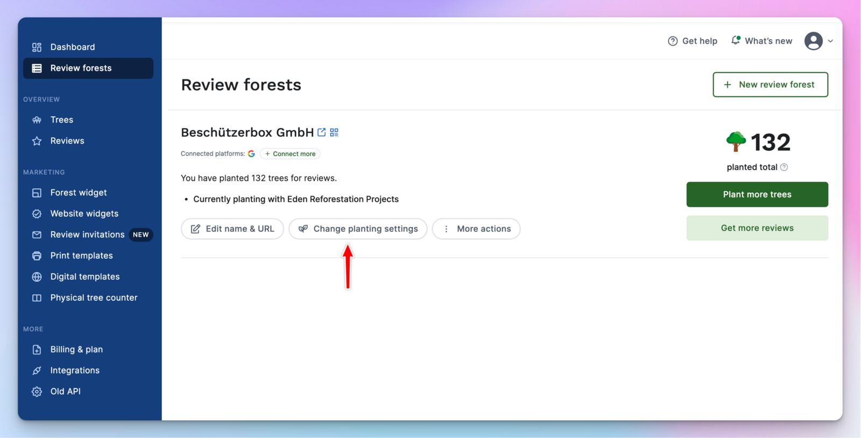Open Get help in top bar

pos(693,41)
